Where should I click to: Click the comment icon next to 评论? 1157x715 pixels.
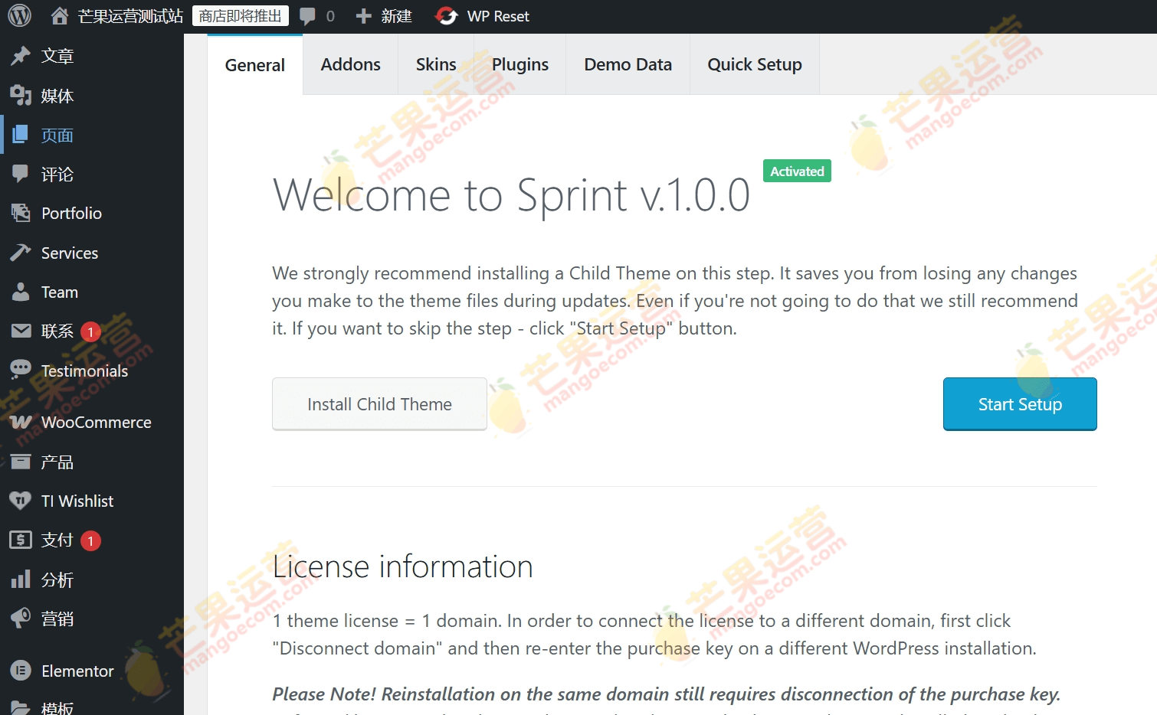(21, 174)
